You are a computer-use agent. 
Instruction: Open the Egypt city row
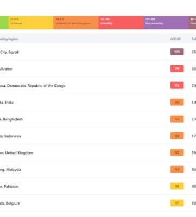(98, 52)
